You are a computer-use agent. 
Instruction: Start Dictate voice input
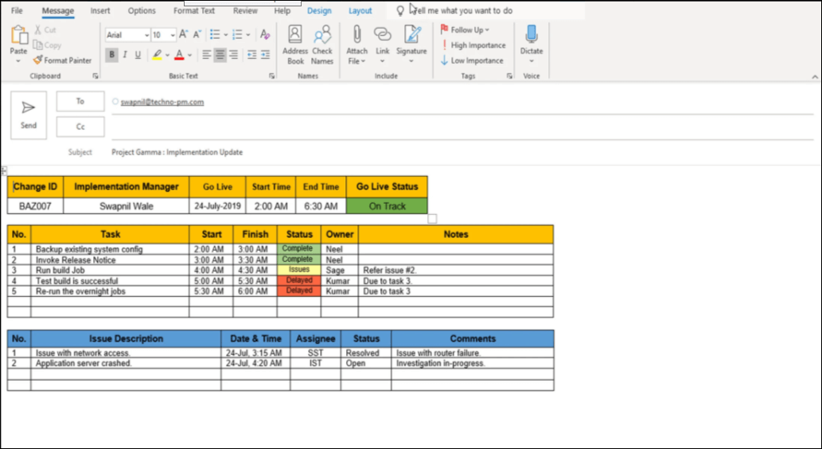point(531,40)
